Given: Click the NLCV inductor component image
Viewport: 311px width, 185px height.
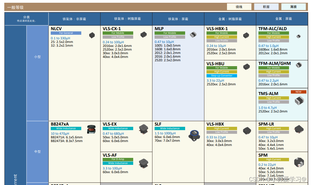Looking at the screenshot, I should pos(92,35).
